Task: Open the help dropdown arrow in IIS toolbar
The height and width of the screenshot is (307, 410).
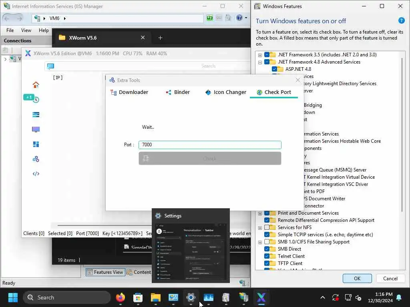Action: [x=246, y=18]
